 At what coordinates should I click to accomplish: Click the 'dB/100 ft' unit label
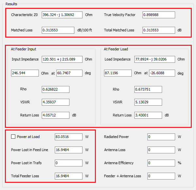pos(84,30)
